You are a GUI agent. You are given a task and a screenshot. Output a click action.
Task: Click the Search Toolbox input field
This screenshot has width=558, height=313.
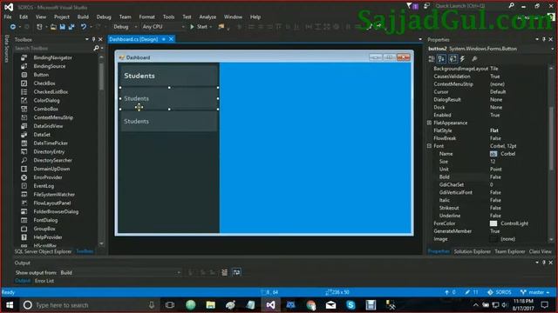pos(53,48)
